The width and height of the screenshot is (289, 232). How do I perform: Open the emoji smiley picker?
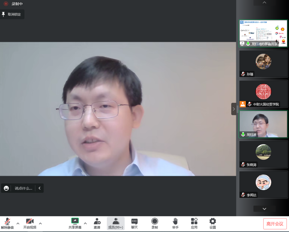click(x=6, y=188)
